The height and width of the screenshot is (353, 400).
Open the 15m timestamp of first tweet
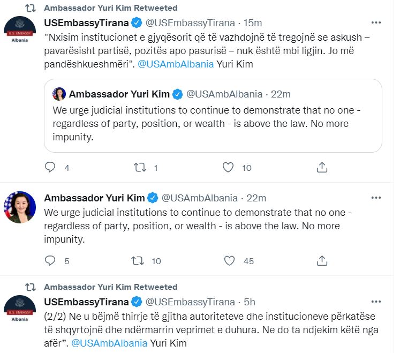coord(253,22)
